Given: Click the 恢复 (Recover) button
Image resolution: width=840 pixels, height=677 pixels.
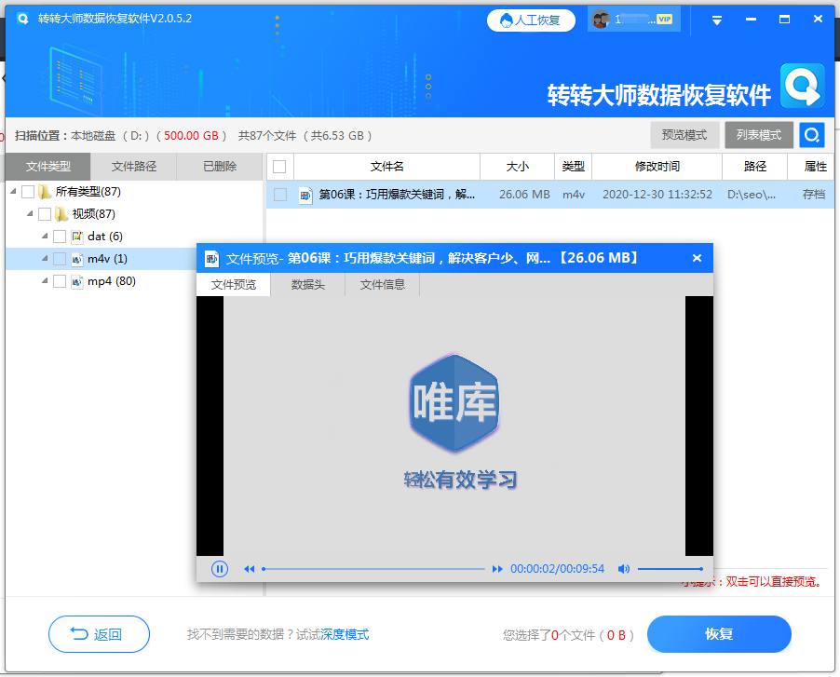Looking at the screenshot, I should coord(718,634).
